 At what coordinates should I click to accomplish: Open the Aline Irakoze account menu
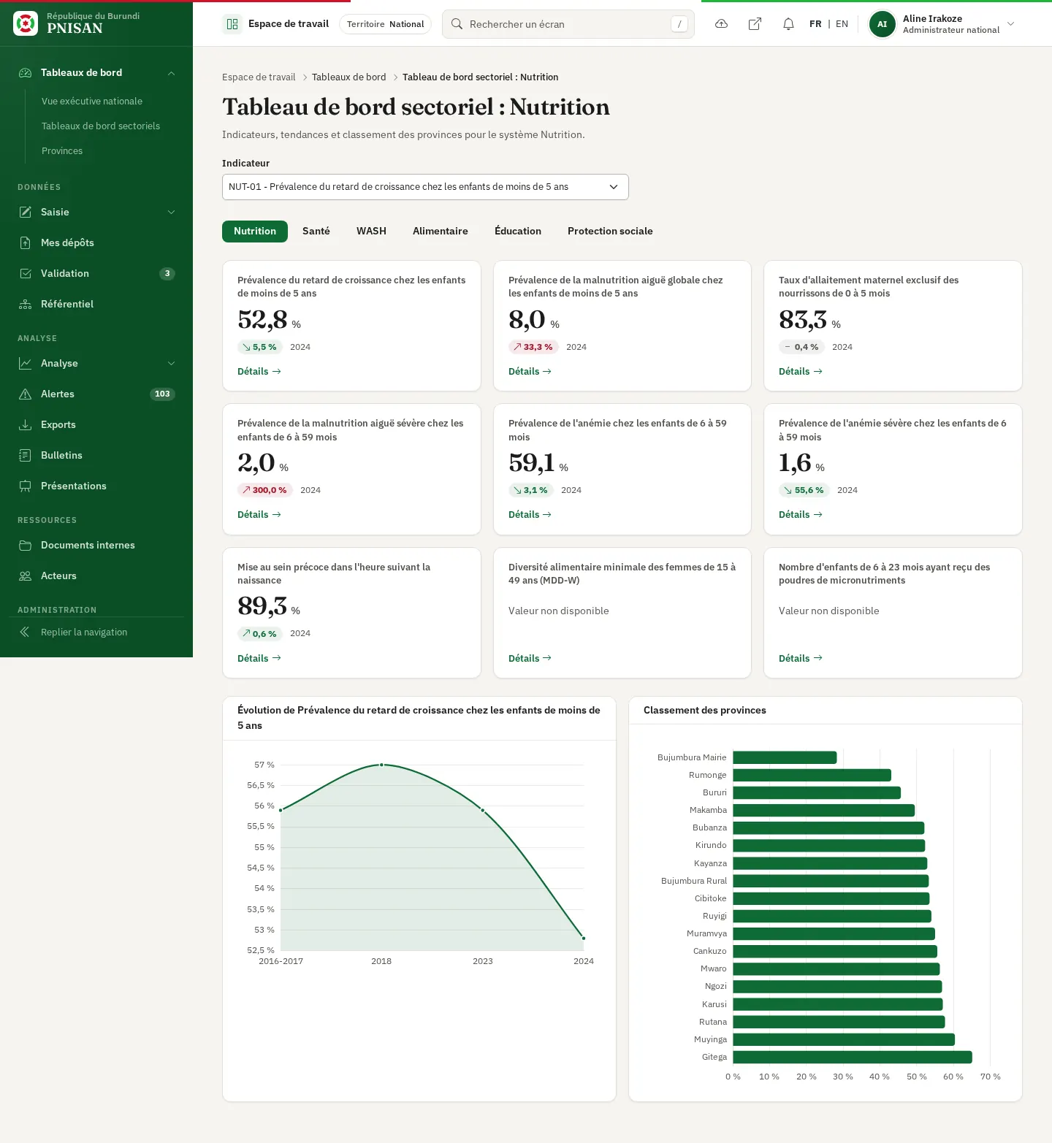click(x=942, y=24)
